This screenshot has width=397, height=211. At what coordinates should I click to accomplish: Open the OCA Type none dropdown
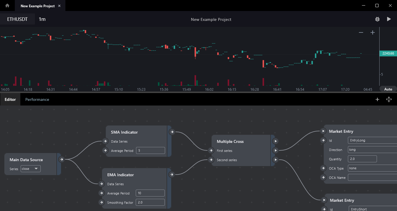(372, 168)
